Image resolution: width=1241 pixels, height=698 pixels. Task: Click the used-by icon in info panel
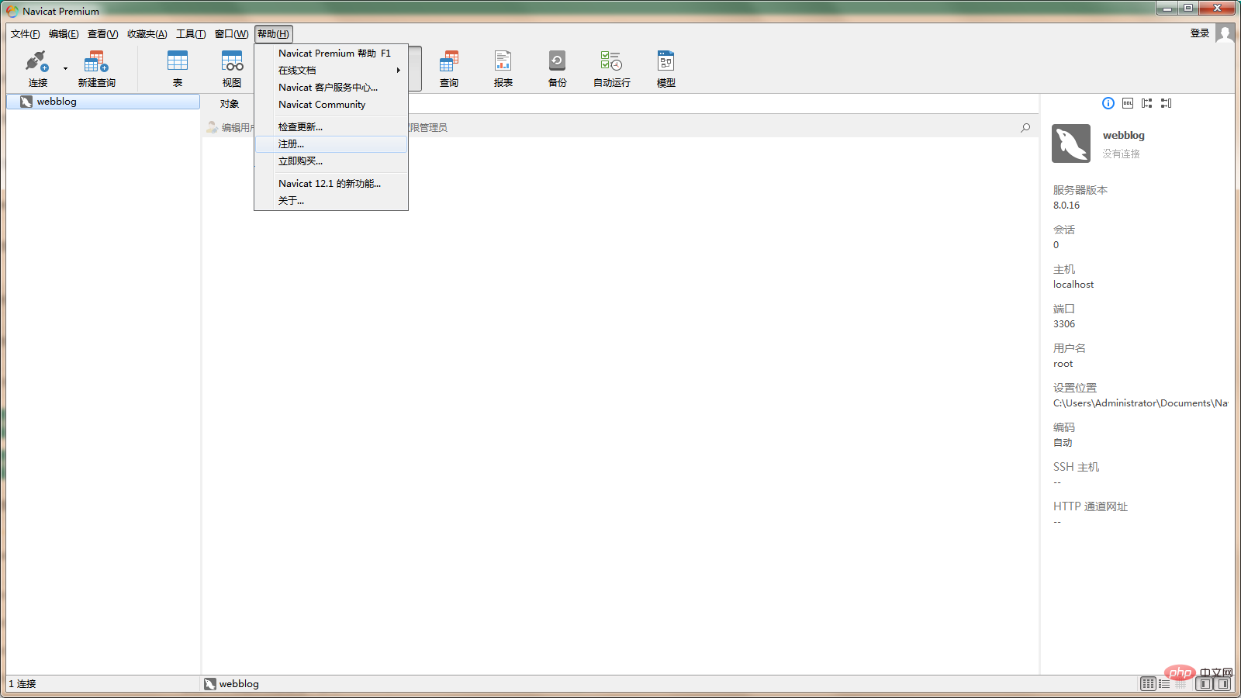[1167, 103]
